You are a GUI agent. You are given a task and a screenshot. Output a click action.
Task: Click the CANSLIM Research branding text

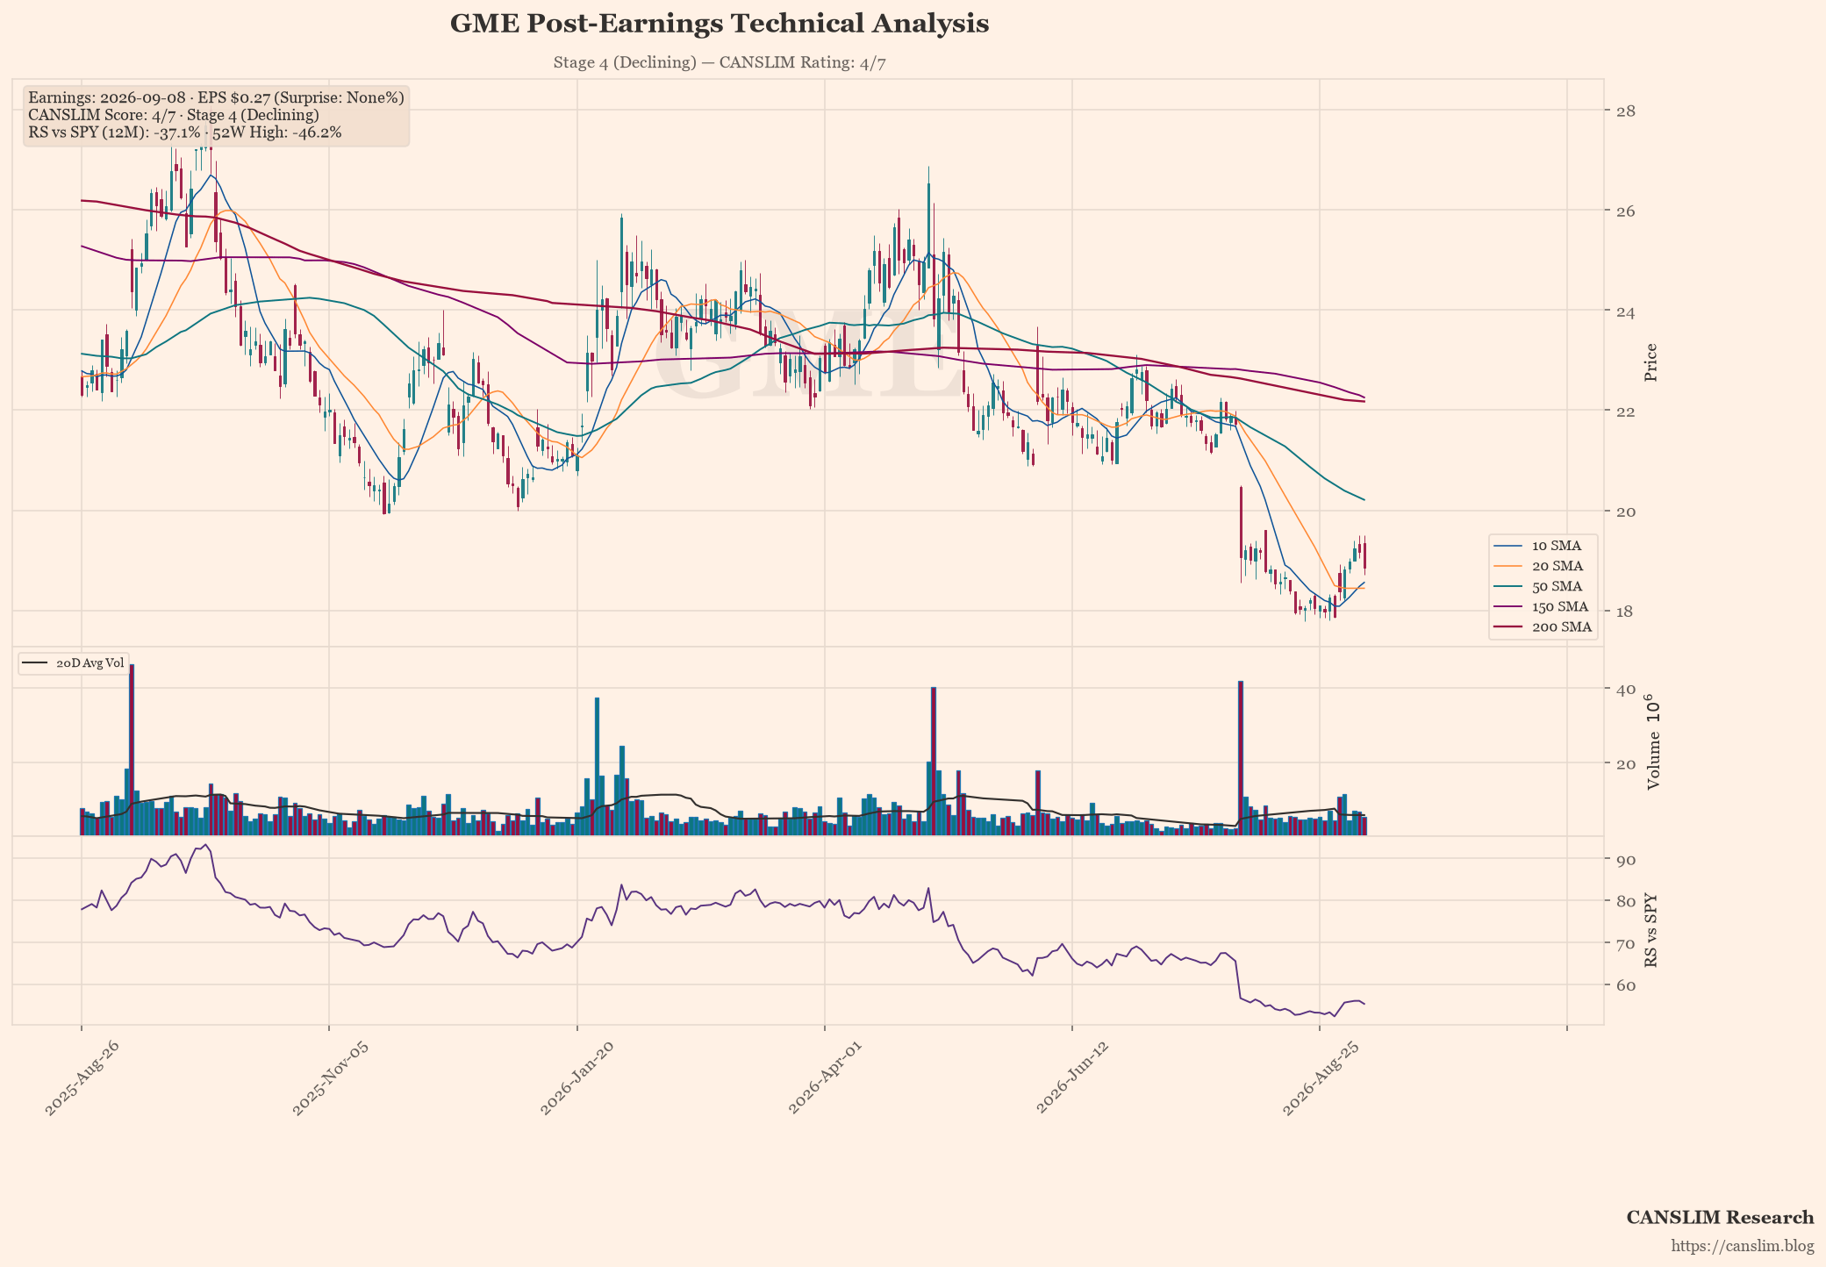point(1720,1218)
